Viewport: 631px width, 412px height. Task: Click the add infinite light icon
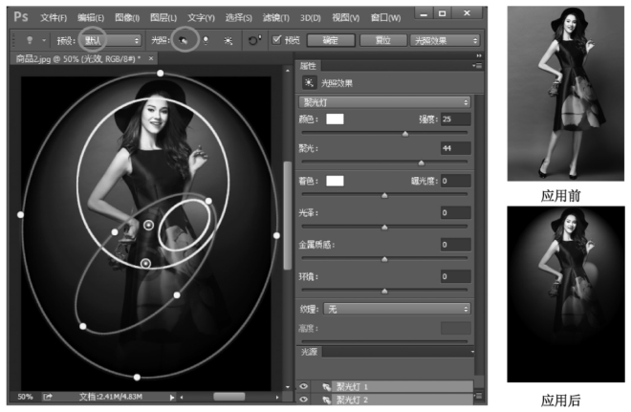[227, 40]
